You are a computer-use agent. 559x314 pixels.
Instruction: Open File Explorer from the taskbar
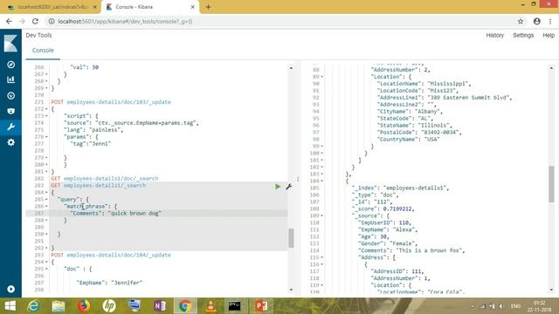[x=59, y=306]
